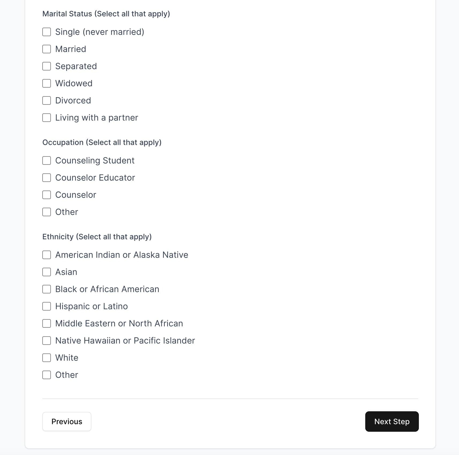Viewport: 459px width, 455px height.
Task: Check White under Ethnicity
Action: pos(47,358)
